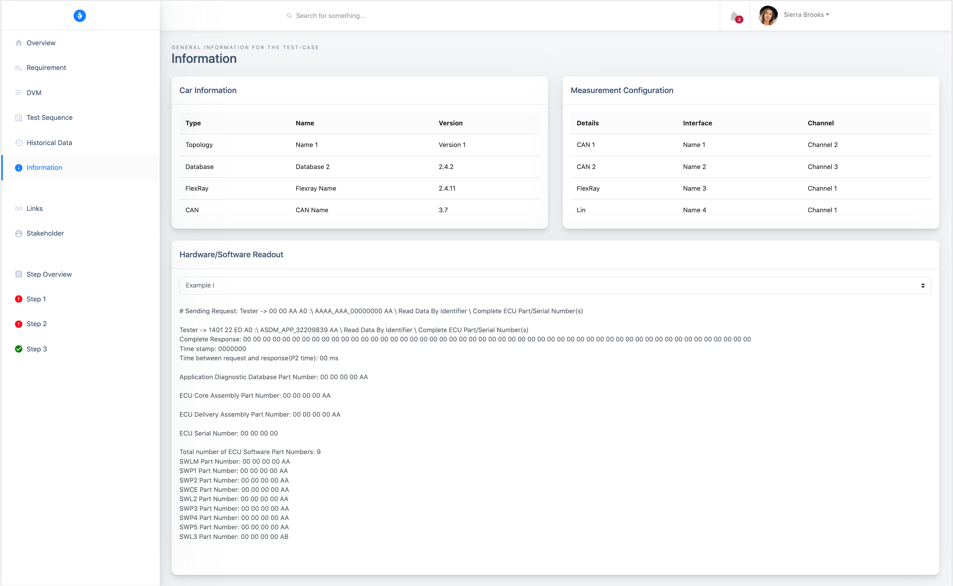Click the Stakeholder person icon

[x=18, y=233]
